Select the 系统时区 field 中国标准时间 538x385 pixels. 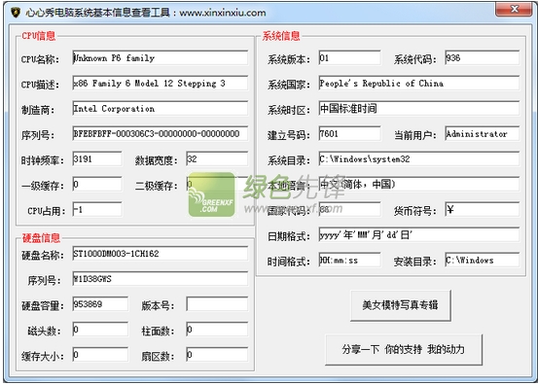pyautogui.click(x=418, y=109)
